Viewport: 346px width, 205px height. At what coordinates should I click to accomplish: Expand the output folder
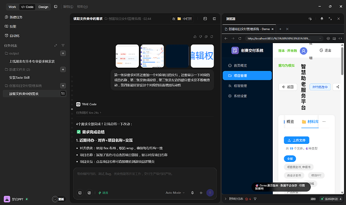point(12,54)
